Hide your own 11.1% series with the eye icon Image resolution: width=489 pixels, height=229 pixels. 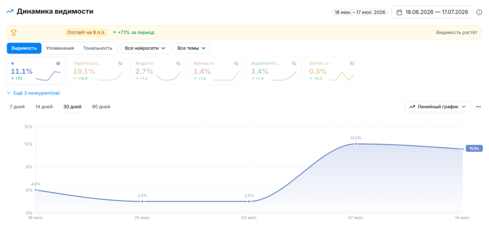click(58, 63)
